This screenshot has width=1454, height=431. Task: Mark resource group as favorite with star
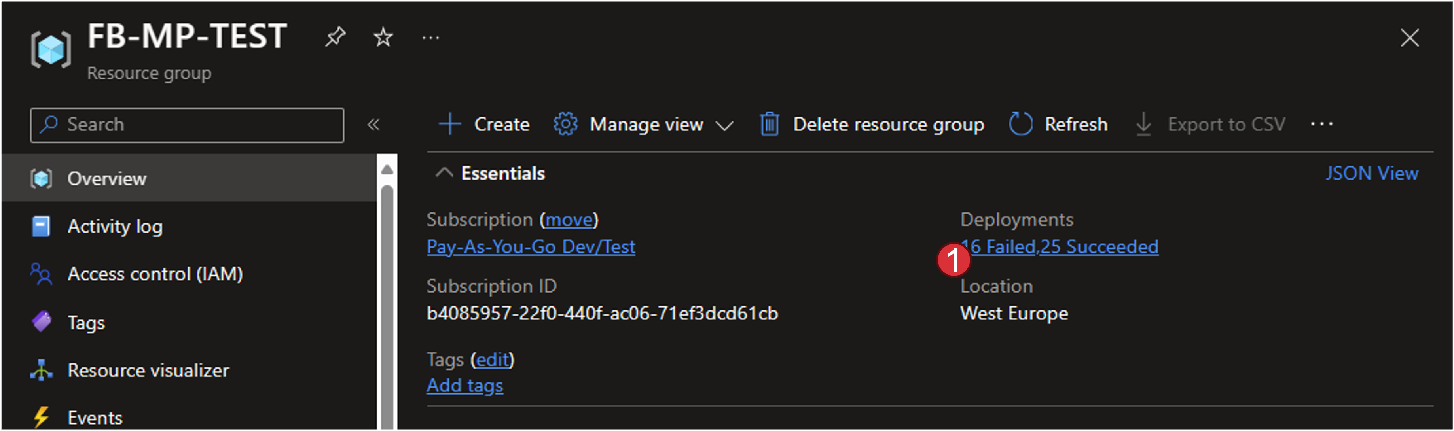point(383,37)
